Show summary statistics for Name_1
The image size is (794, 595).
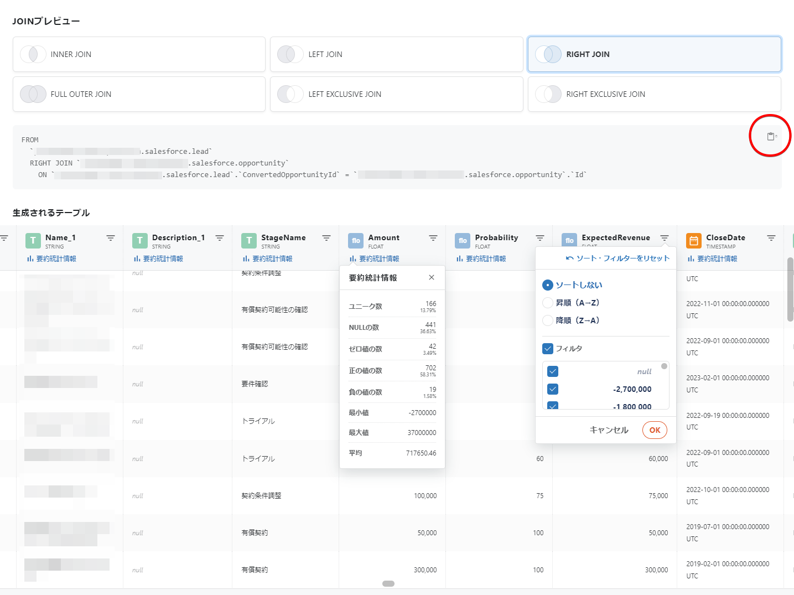[x=51, y=258]
